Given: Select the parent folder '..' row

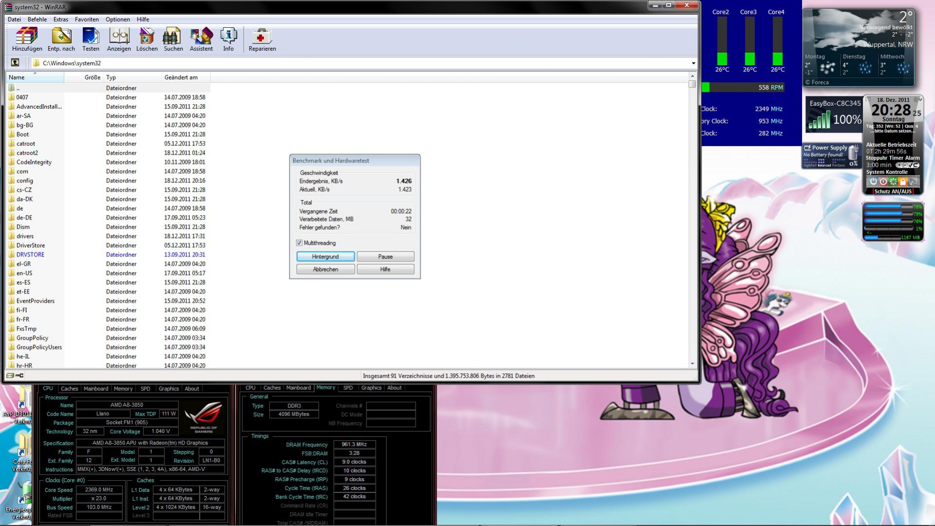Looking at the screenshot, I should [x=108, y=88].
